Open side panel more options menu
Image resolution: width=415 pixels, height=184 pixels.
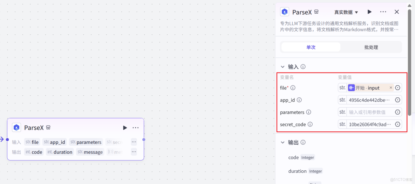tap(383, 12)
